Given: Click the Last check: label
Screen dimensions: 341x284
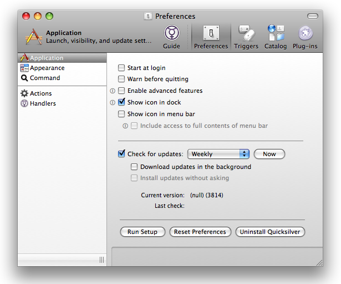Looking at the screenshot, I should [170, 206].
